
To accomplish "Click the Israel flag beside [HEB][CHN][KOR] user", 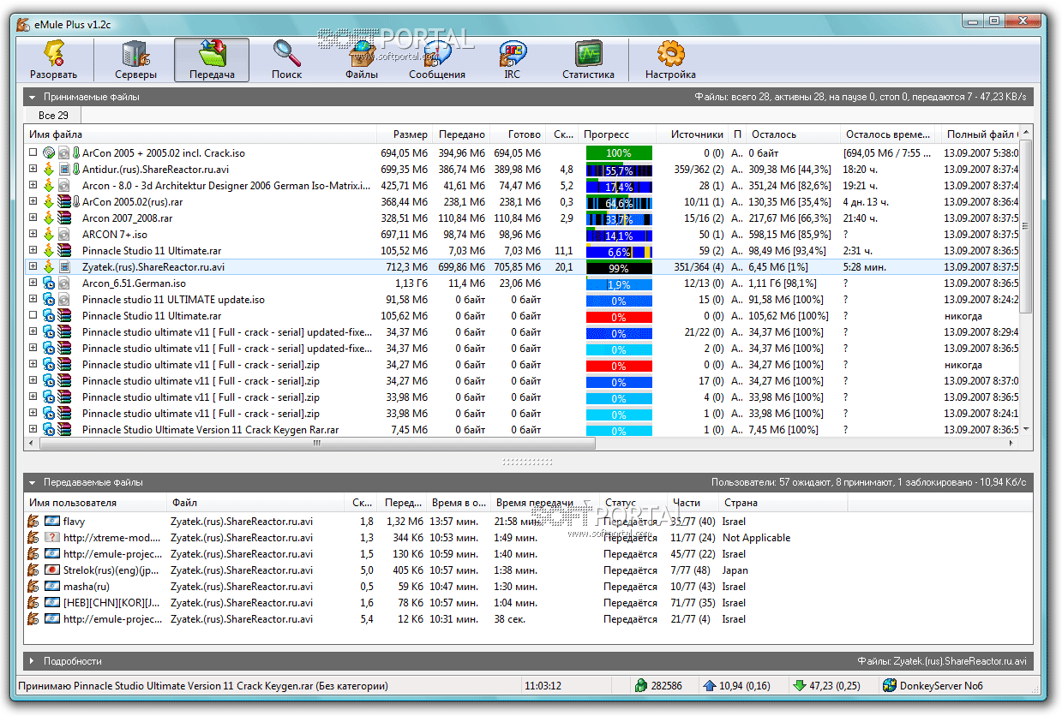I will pyautogui.click(x=52, y=603).
